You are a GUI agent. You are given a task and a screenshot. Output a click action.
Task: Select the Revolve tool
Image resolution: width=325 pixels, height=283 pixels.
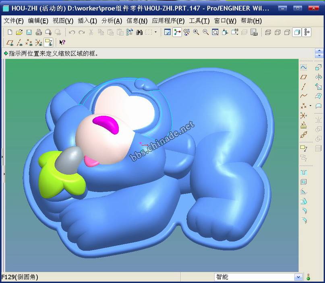(319, 77)
